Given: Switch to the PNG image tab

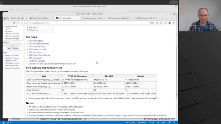Looking at the screenshot, I should (118, 18).
